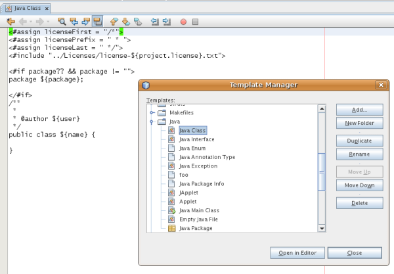Click Find Previous Occurrence icon
This screenshot has height=274, width=394.
click(74, 22)
